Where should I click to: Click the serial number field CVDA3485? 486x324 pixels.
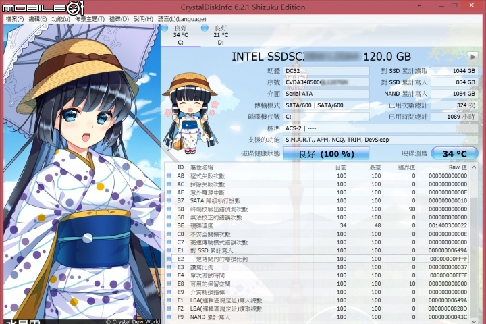tap(326, 82)
